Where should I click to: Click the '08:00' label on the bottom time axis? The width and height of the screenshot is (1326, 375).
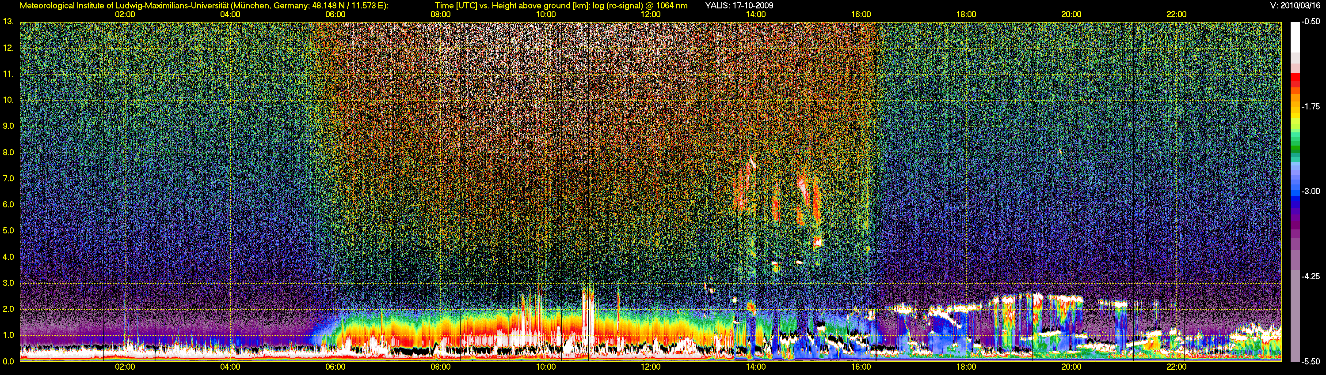[441, 367]
